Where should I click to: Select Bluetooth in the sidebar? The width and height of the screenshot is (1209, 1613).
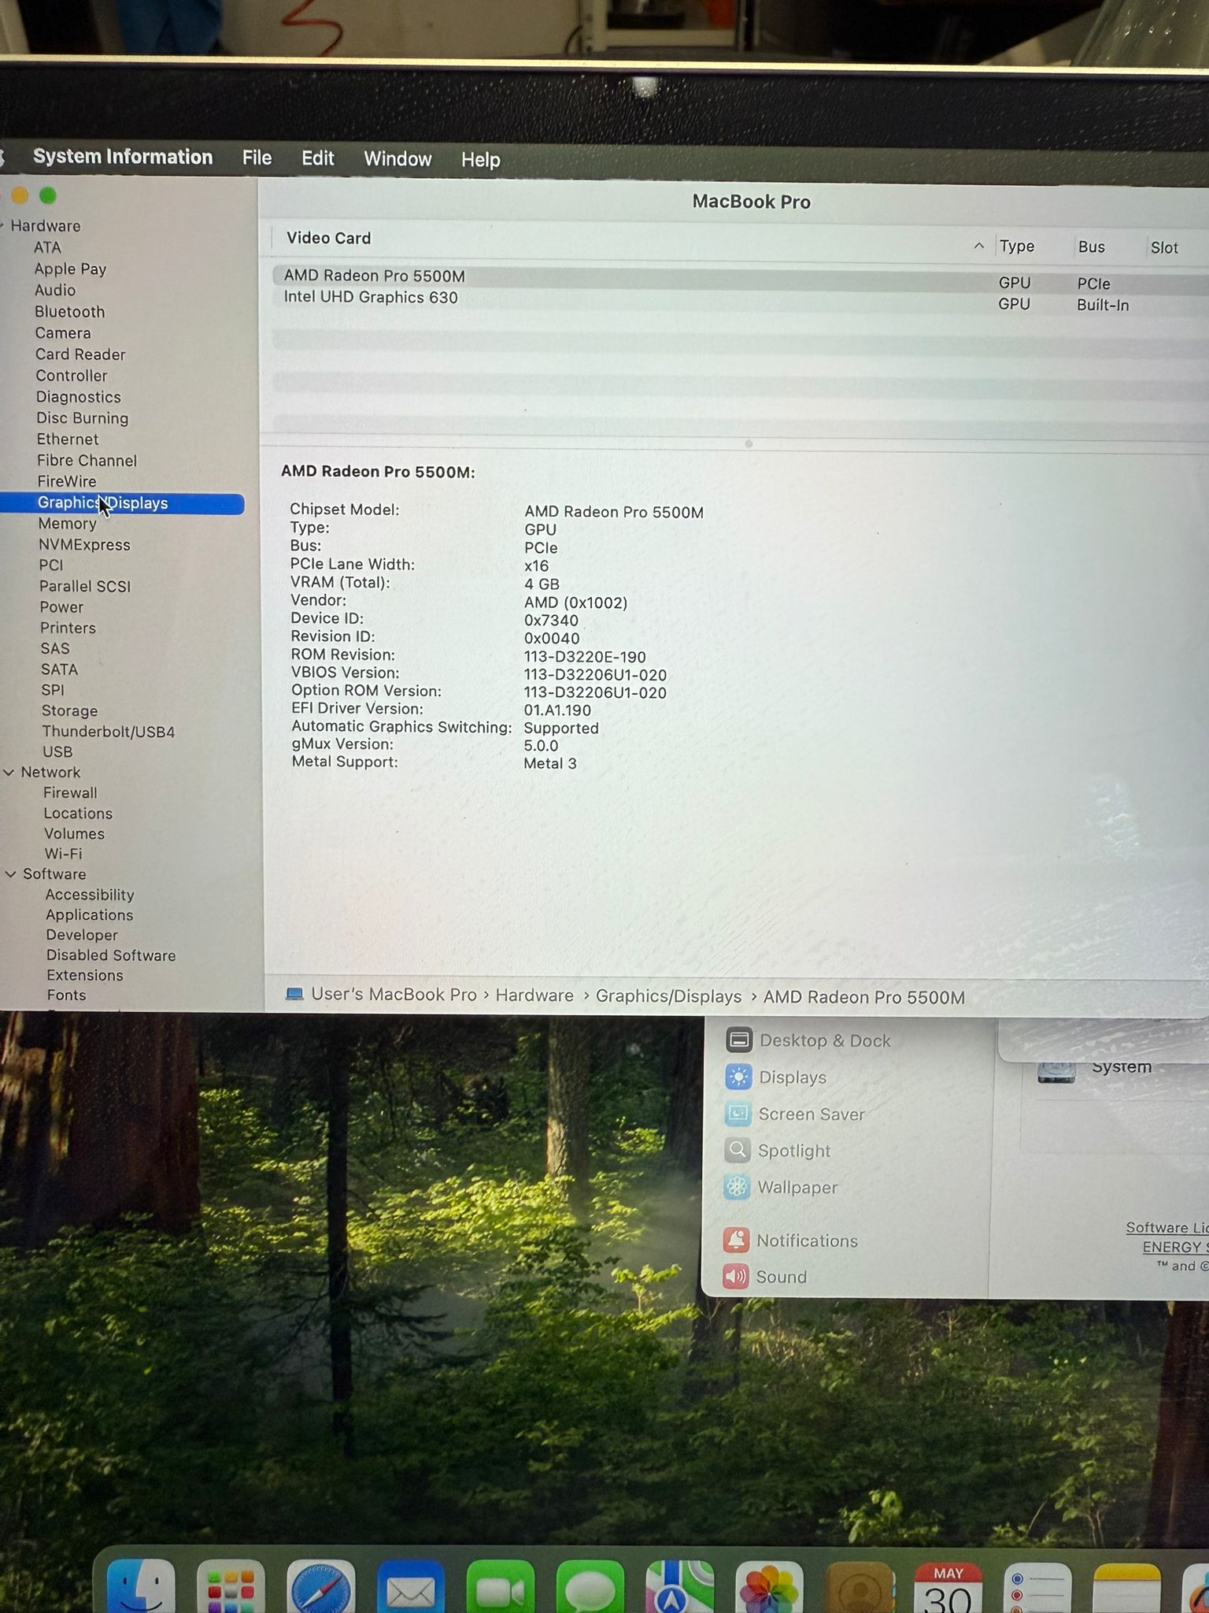click(69, 312)
